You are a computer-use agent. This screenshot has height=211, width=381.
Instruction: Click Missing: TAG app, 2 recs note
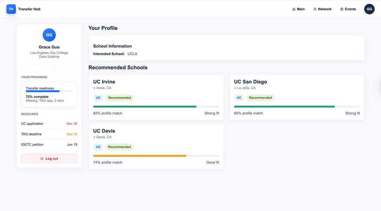point(45,100)
